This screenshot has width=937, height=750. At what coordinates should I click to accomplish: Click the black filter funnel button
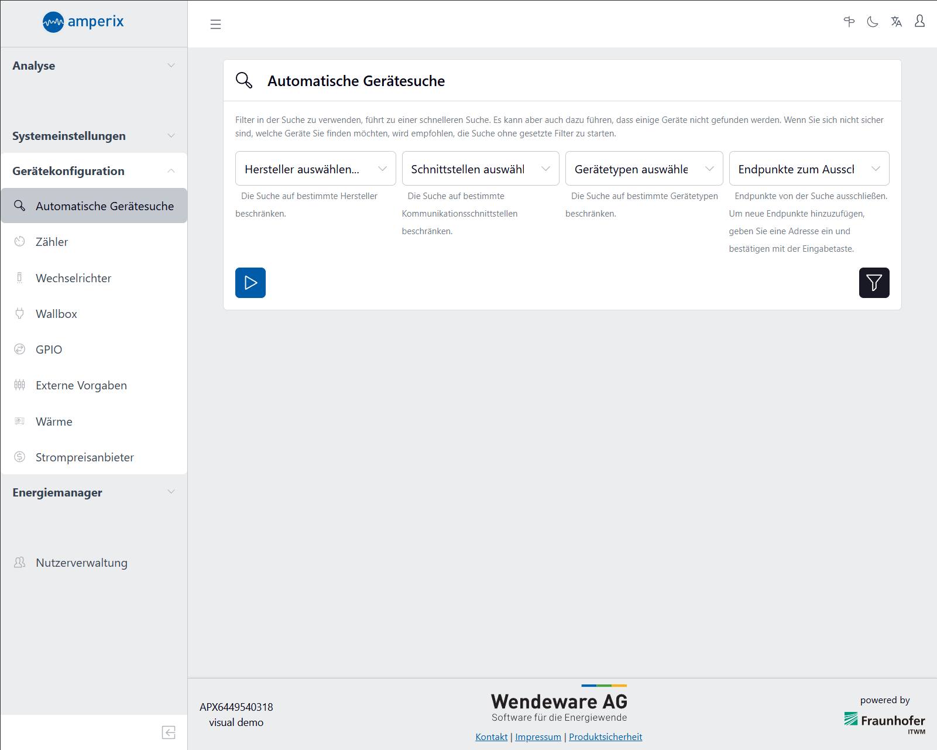pyautogui.click(x=874, y=283)
